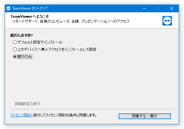The width and height of the screenshot is (184, 129).
Task: Minimize the TeamViewer setup window
Action: click(x=144, y=8)
